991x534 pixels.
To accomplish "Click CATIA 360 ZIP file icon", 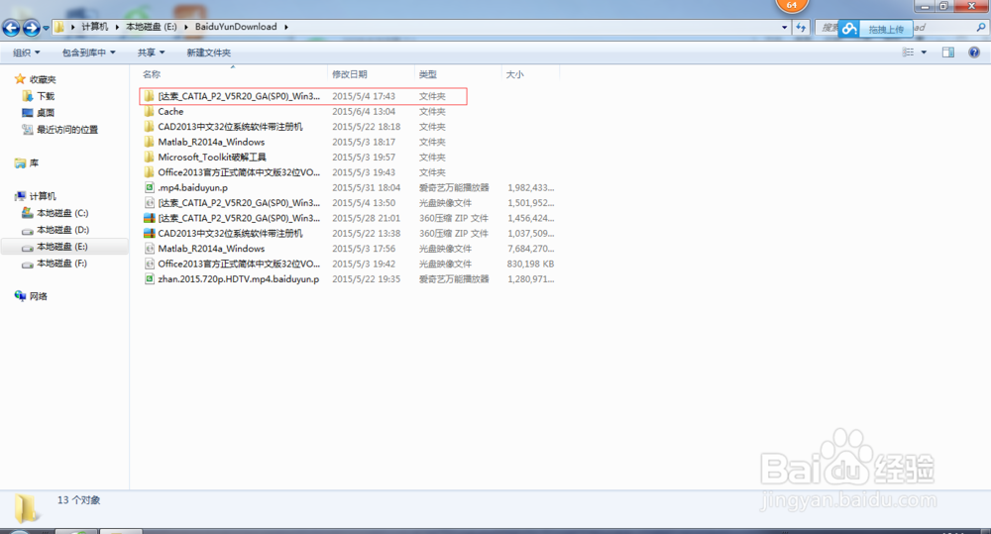I will tap(150, 218).
